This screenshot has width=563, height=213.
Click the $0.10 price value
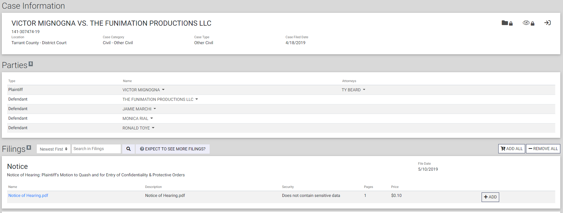click(396, 195)
